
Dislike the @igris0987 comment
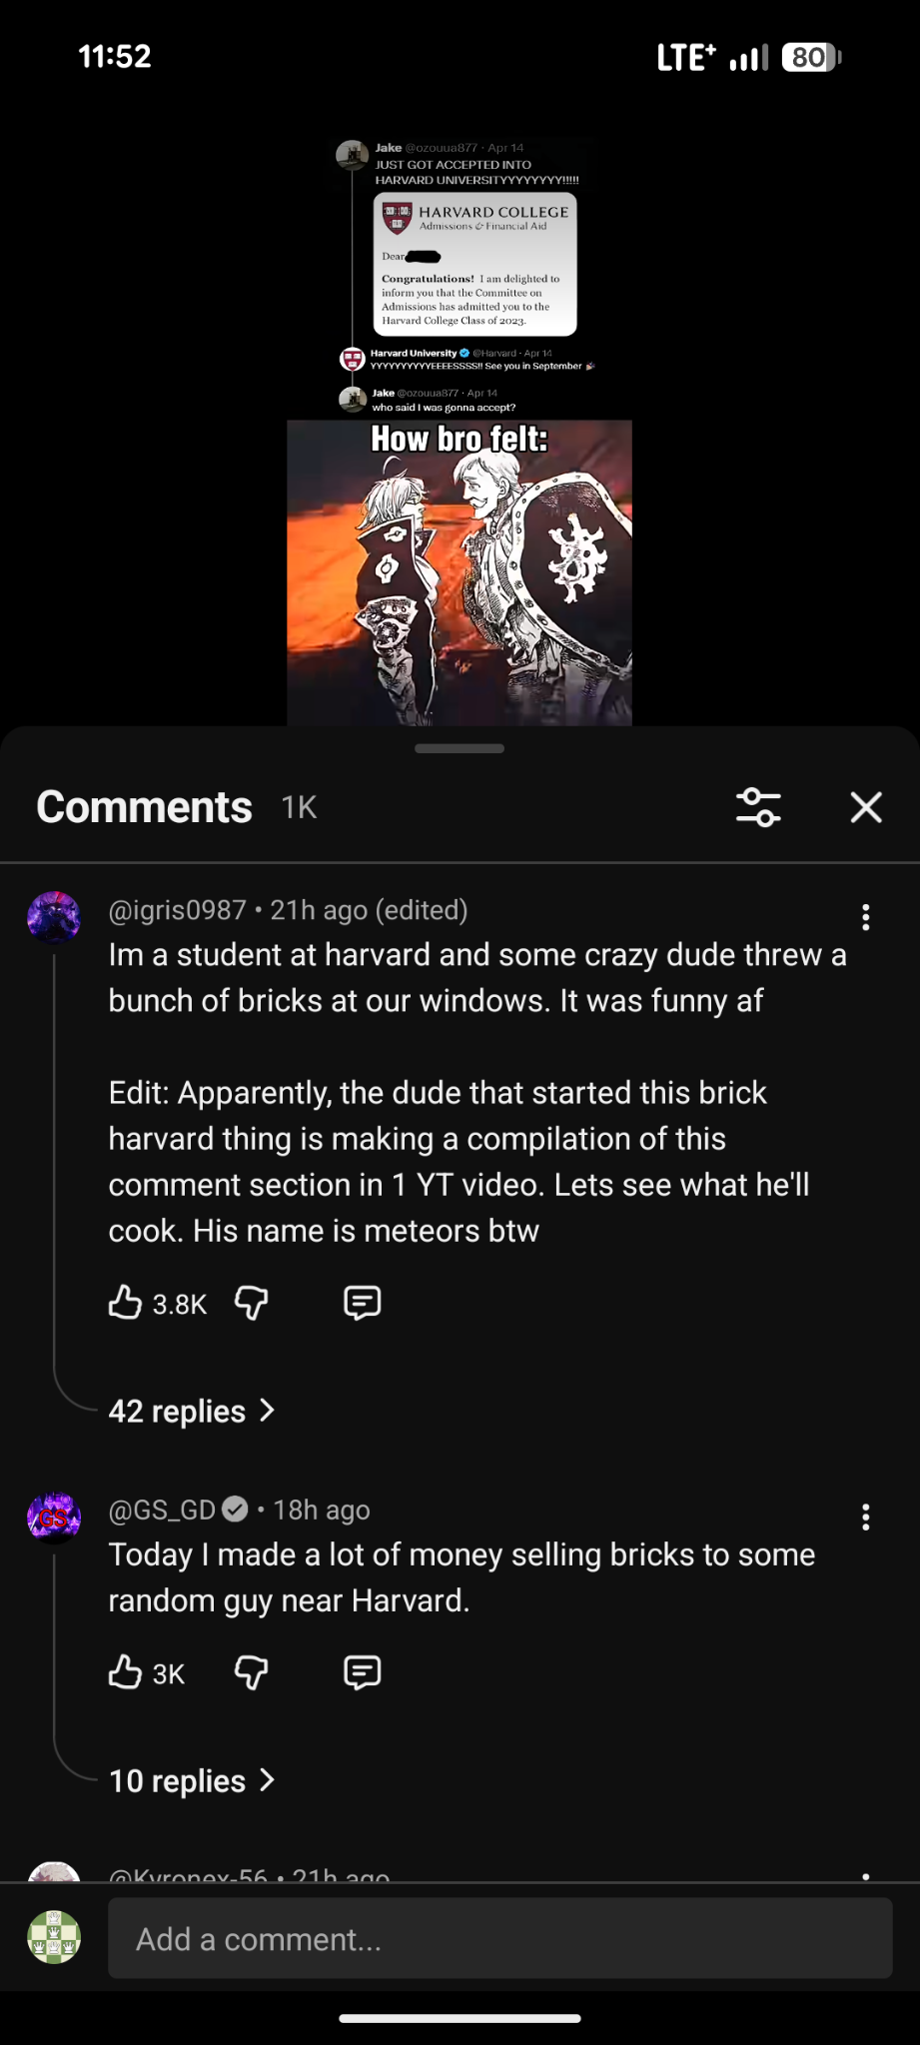tap(251, 1303)
